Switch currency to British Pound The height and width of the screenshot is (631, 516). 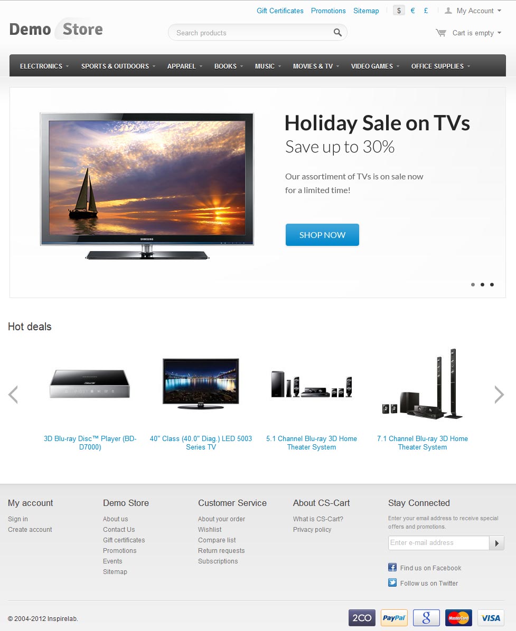(426, 11)
